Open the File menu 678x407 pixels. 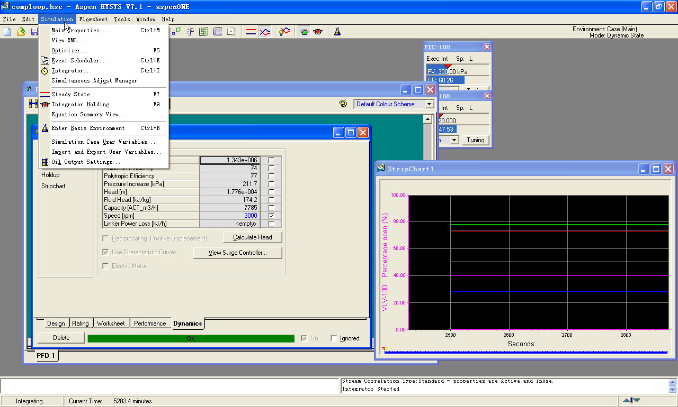10,19
